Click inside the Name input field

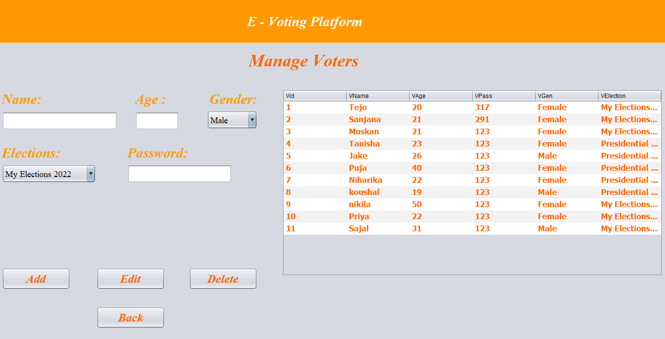(59, 120)
